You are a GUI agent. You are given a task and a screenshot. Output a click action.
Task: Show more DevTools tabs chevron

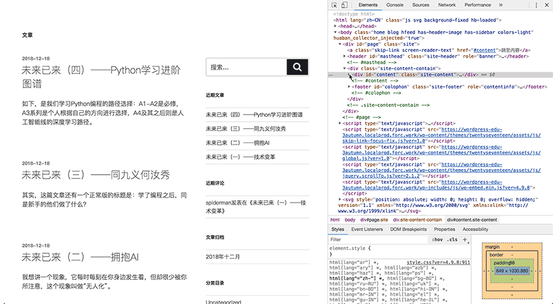tap(501, 5)
